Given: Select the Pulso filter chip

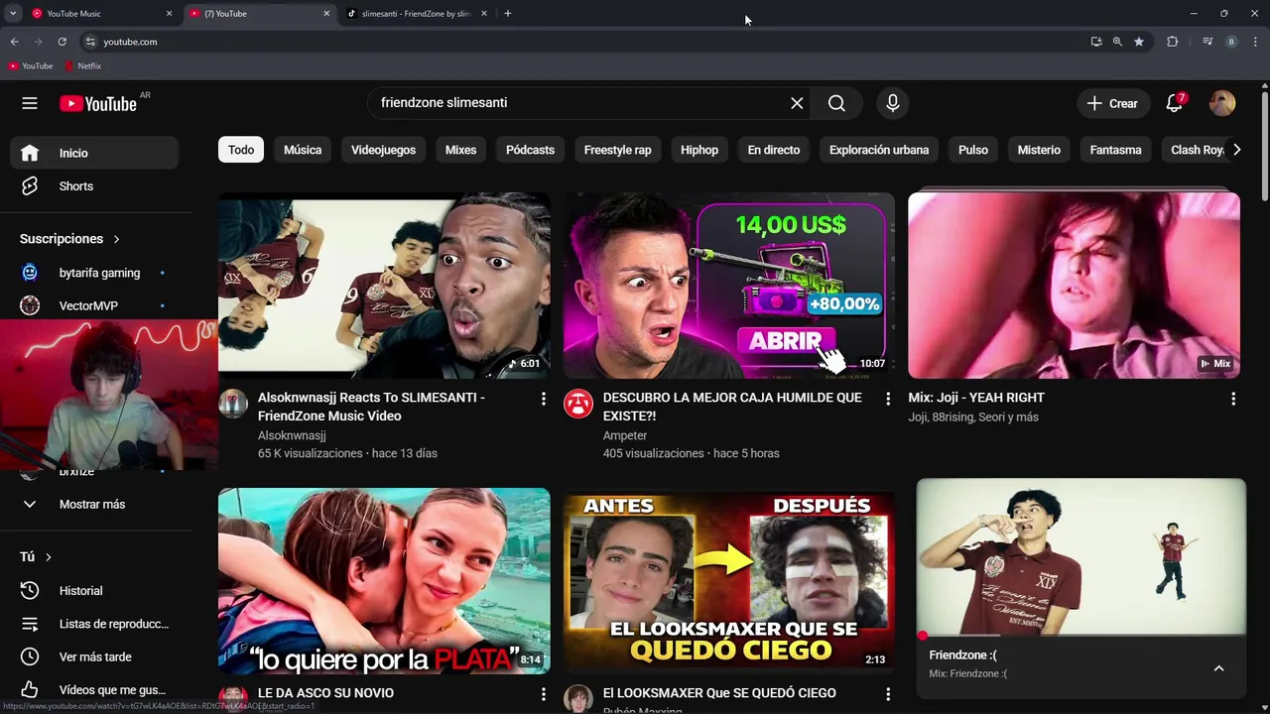Looking at the screenshot, I should point(973,150).
